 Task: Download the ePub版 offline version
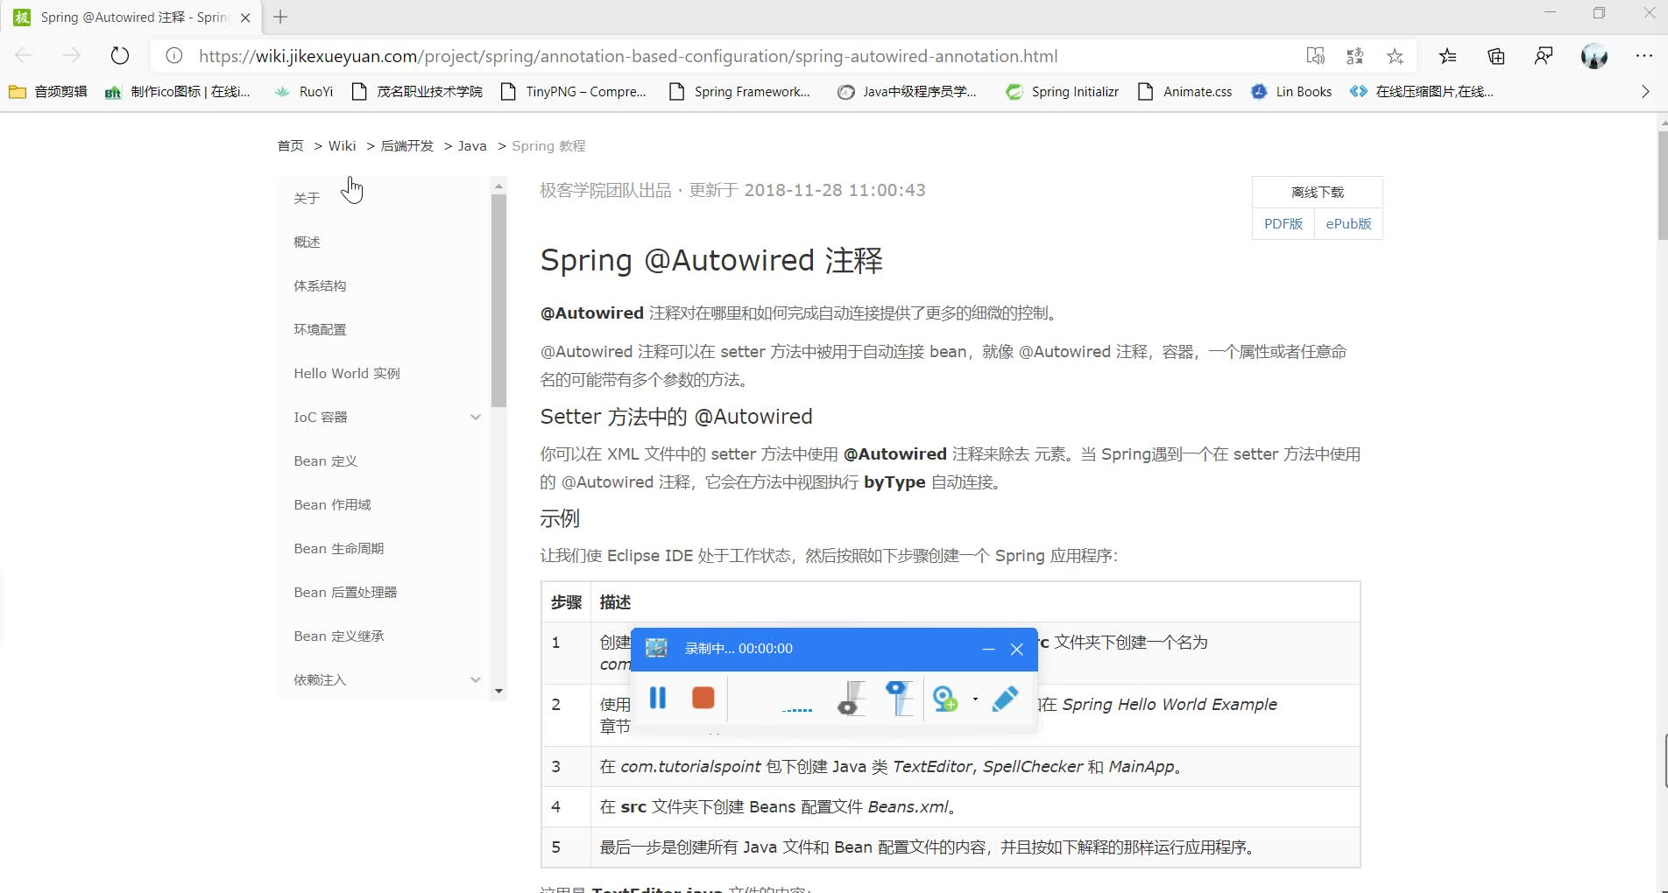pyautogui.click(x=1348, y=224)
